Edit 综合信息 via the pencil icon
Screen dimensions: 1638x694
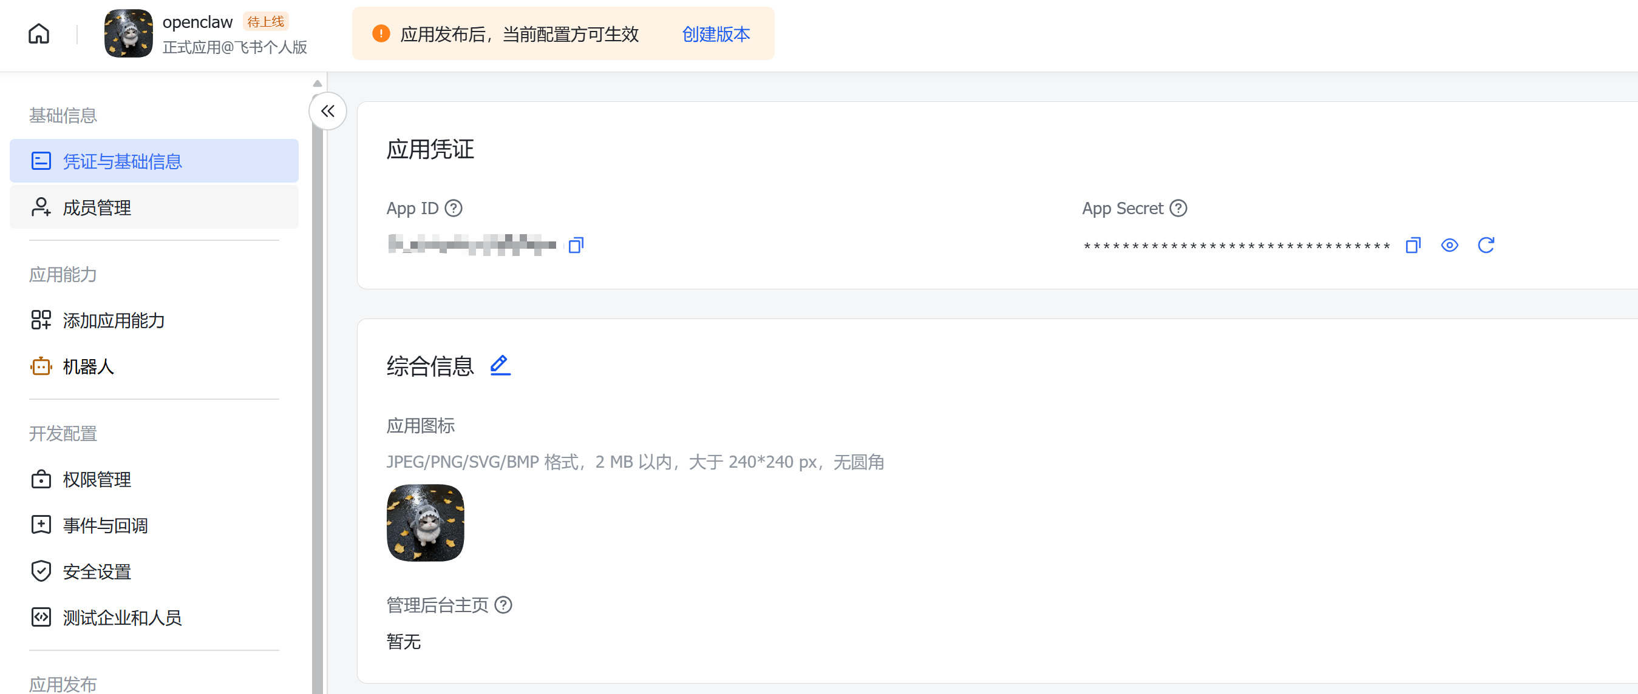point(500,365)
